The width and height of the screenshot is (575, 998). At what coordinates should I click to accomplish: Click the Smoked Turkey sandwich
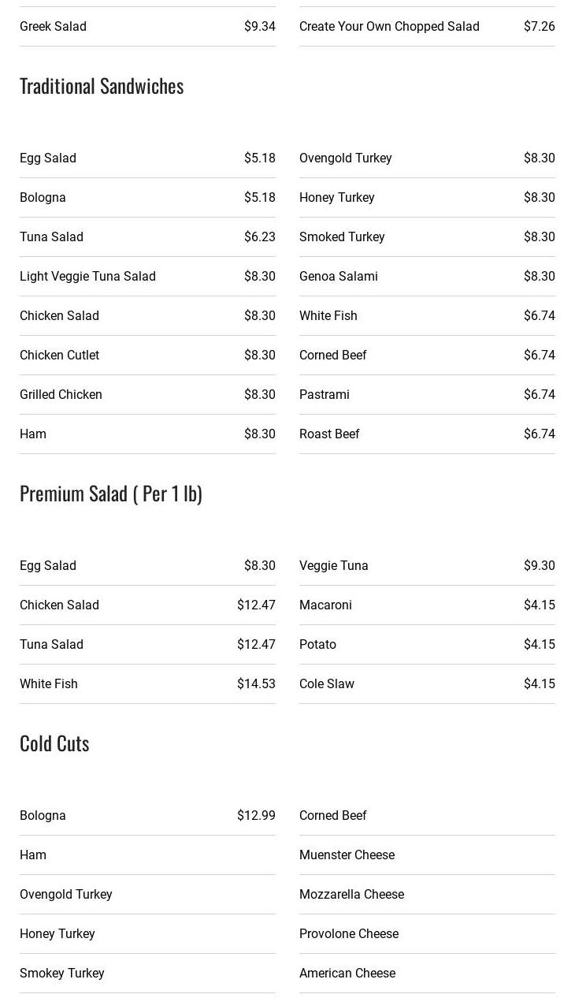(342, 237)
